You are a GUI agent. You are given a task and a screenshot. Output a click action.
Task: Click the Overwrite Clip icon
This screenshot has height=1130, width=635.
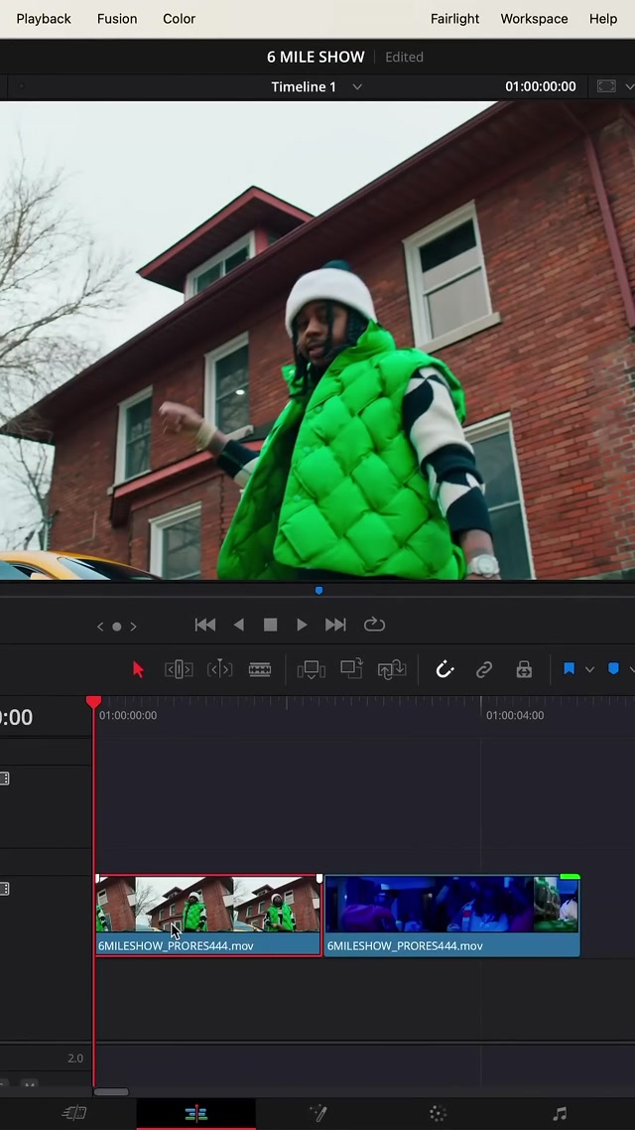(x=351, y=670)
